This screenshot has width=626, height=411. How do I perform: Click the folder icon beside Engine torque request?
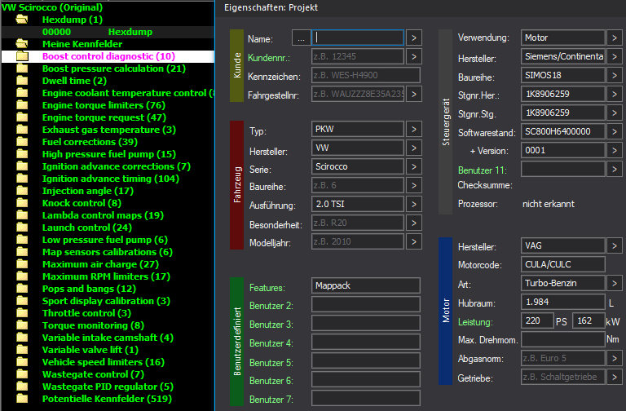coord(22,117)
